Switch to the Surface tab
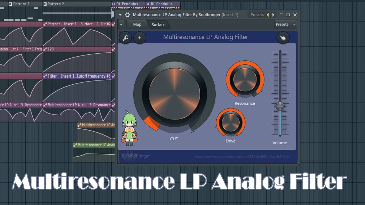The width and height of the screenshot is (365, 205). click(158, 25)
